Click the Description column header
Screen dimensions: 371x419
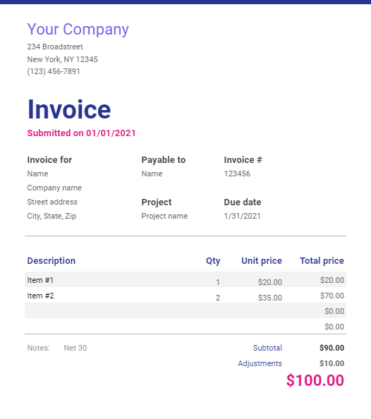click(x=51, y=261)
